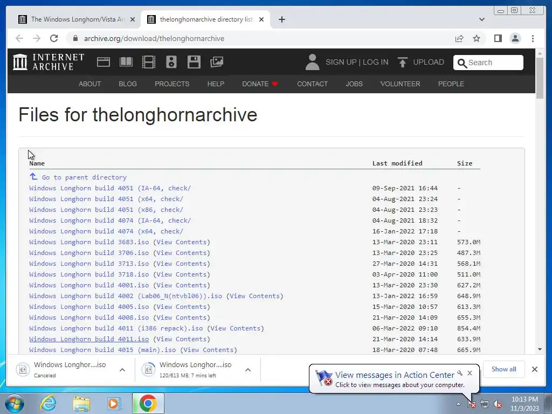The image size is (552, 414).
Task: Close the downloads bar
Action: (x=534, y=369)
